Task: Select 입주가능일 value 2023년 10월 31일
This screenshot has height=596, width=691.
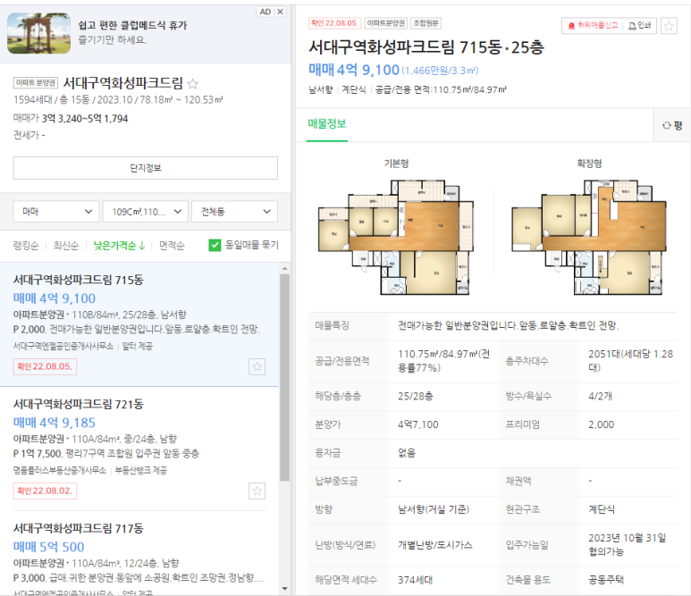Action: (x=628, y=538)
